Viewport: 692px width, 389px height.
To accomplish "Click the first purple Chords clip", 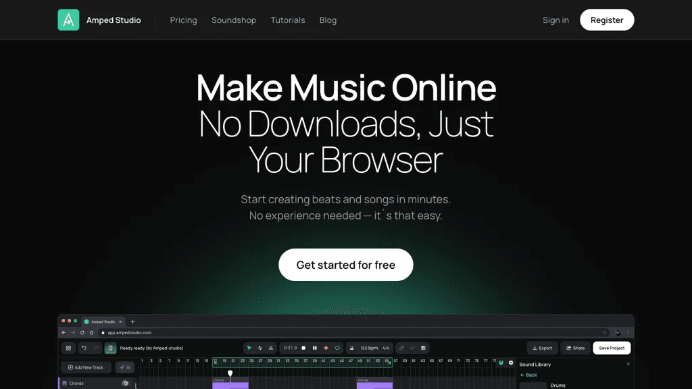I will point(230,384).
